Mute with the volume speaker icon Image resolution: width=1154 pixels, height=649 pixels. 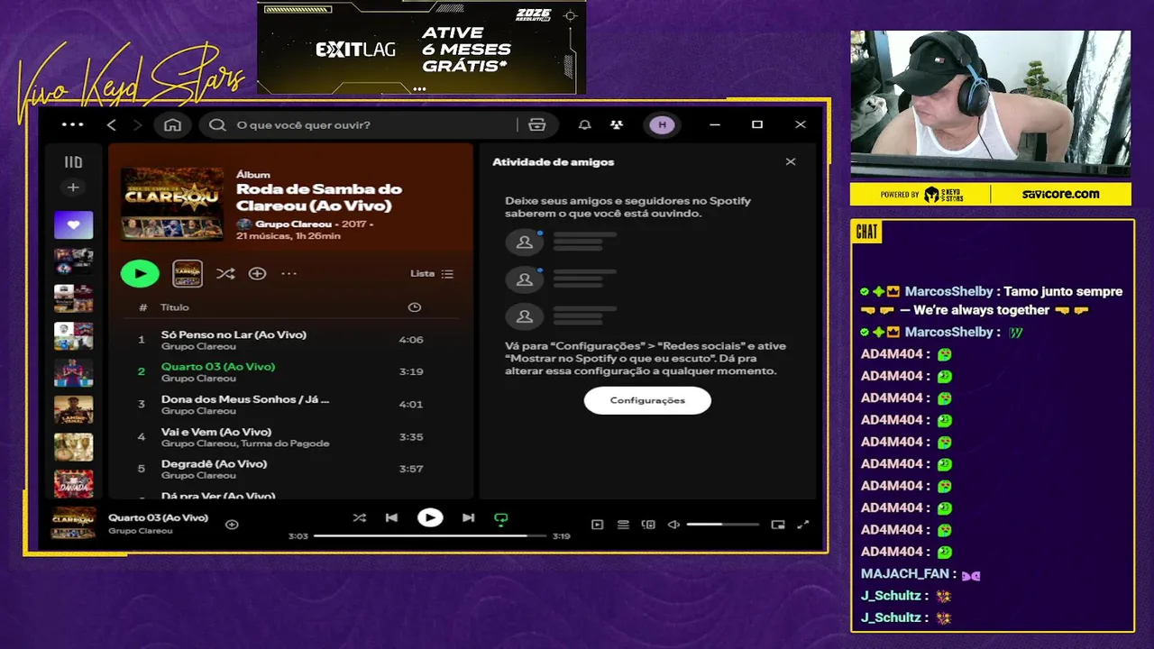tap(673, 525)
